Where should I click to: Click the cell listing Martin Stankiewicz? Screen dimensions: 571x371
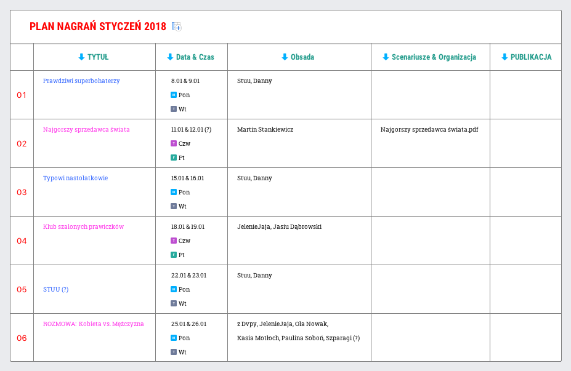click(x=266, y=130)
